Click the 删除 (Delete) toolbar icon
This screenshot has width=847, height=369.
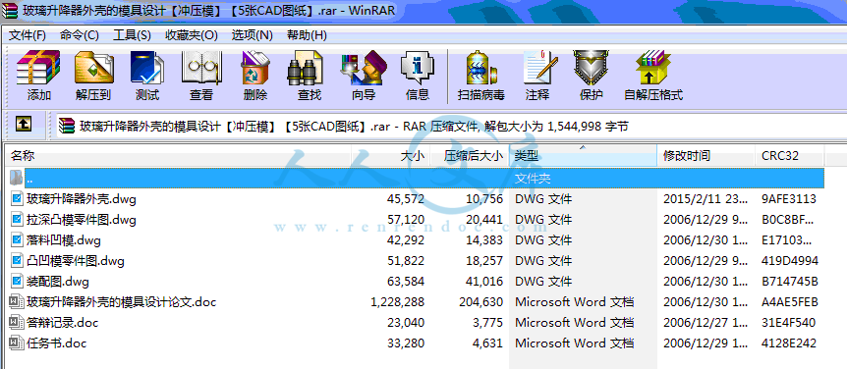click(x=254, y=68)
